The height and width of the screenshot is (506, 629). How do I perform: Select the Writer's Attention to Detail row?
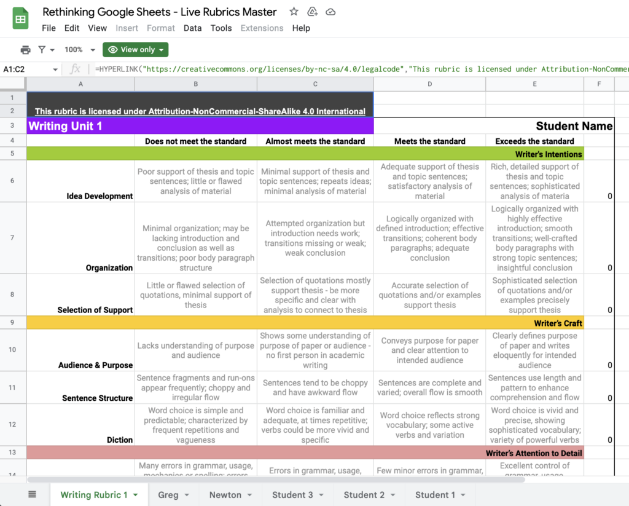point(305,453)
